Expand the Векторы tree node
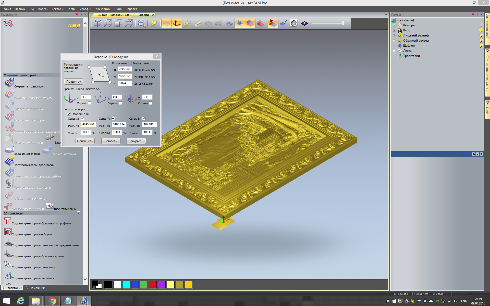The width and height of the screenshot is (490, 306). [394, 25]
